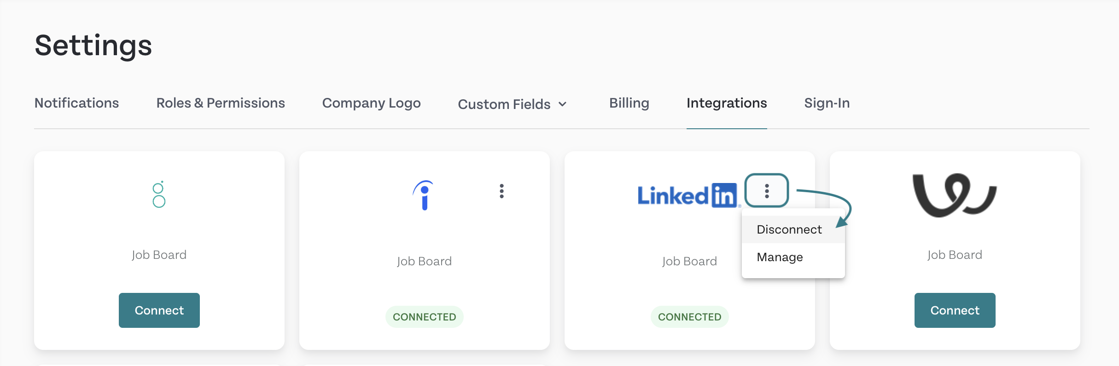Click the black W-shaped job board logo

pos(955,195)
